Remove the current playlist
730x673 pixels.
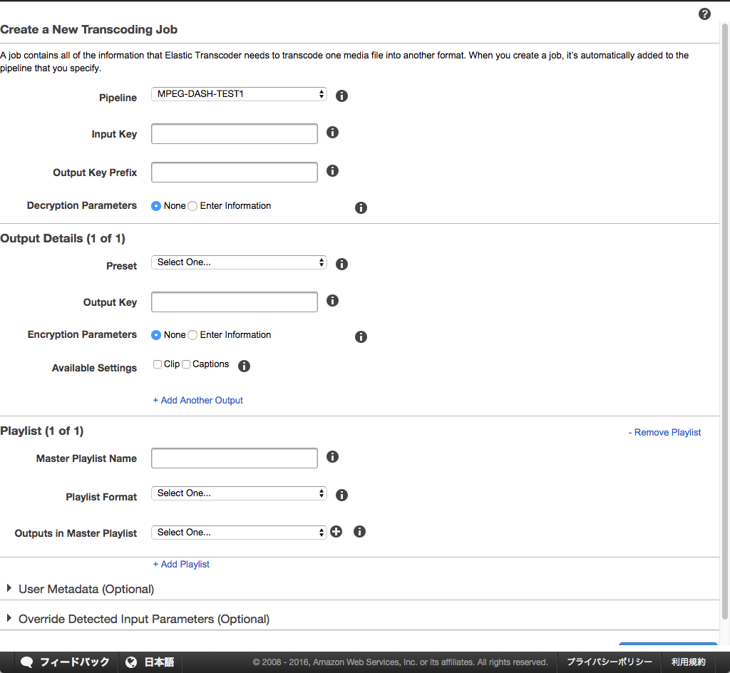[664, 432]
